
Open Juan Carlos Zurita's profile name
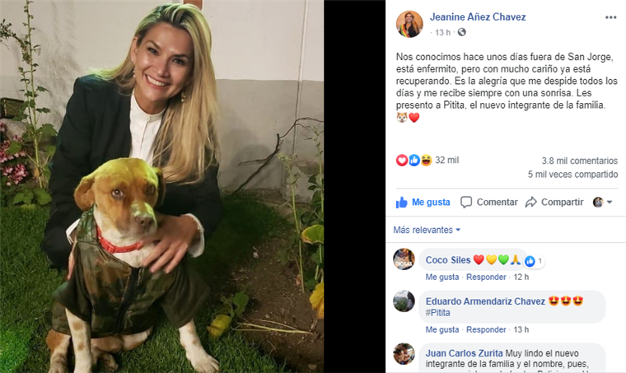pos(464,353)
